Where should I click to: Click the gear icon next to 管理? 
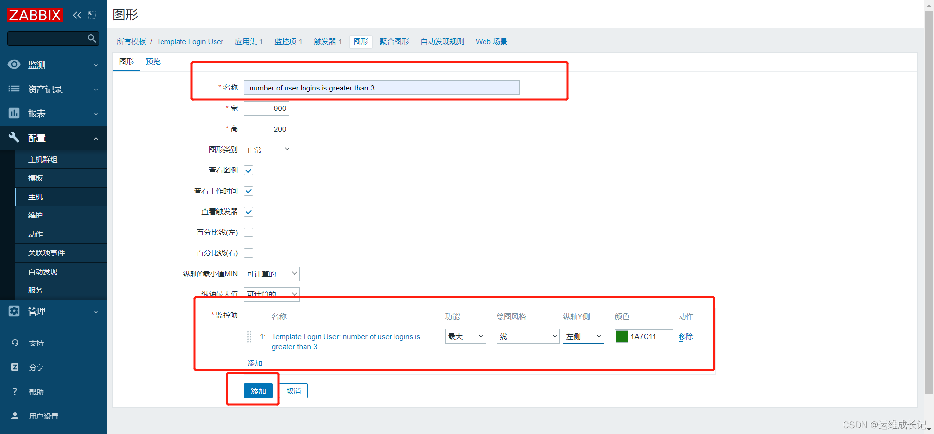coord(14,311)
